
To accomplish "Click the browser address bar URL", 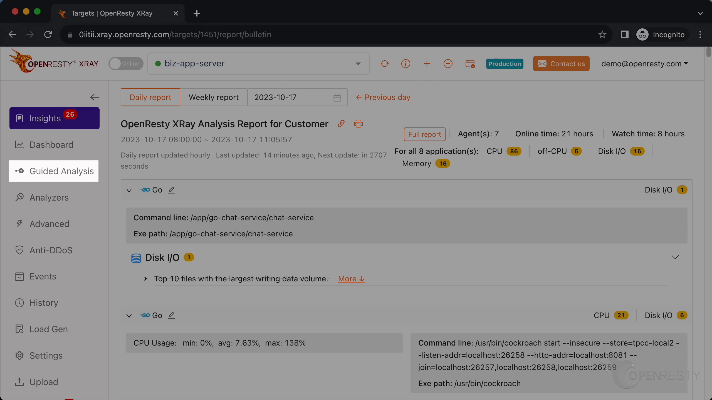I will point(175,34).
